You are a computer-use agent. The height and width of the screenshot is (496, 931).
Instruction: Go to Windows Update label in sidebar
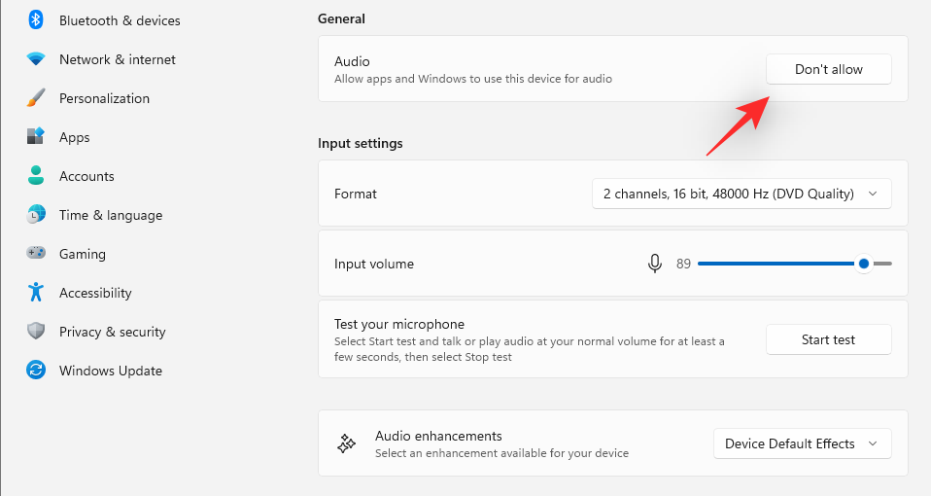(111, 371)
